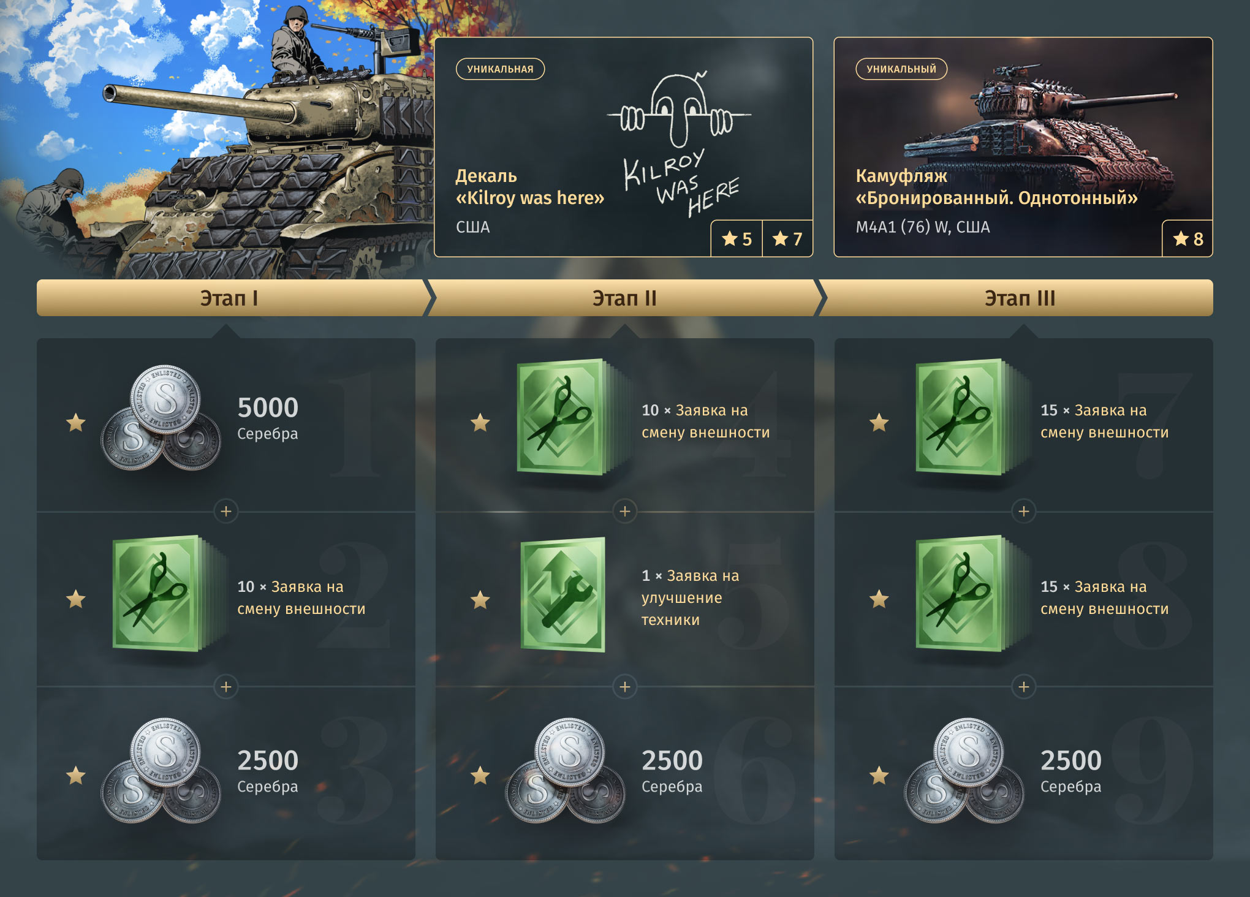1250x897 pixels.
Task: Click the УНИКАЛЬНАЯ badge on the decal card
Action: pos(500,69)
